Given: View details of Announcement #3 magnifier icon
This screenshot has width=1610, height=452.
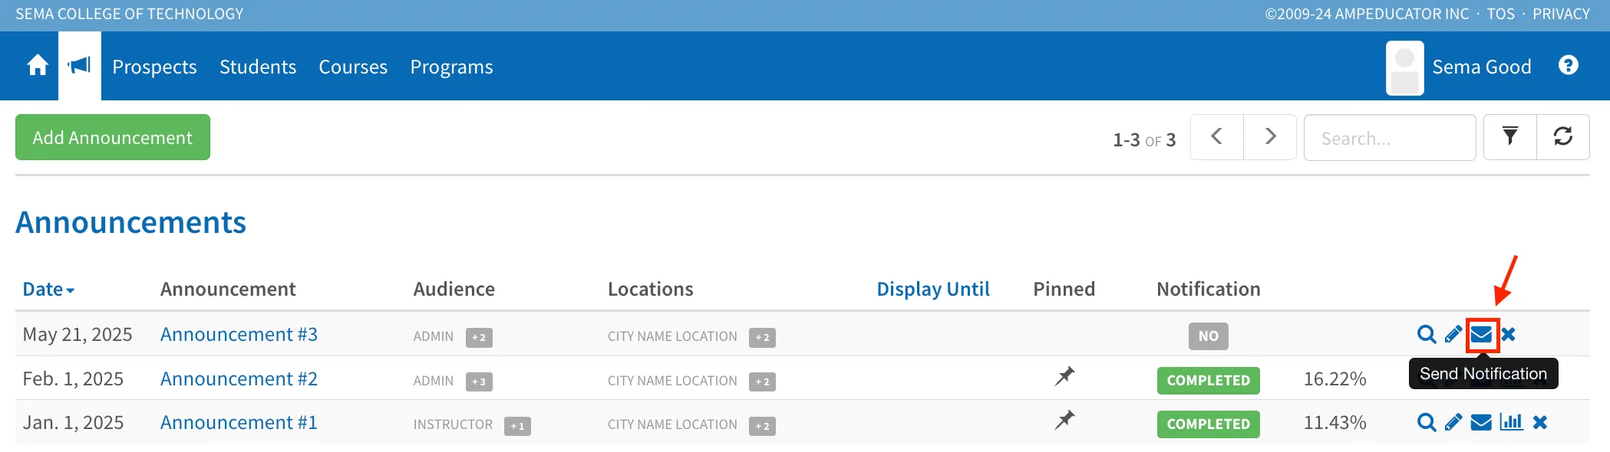Looking at the screenshot, I should tap(1427, 335).
